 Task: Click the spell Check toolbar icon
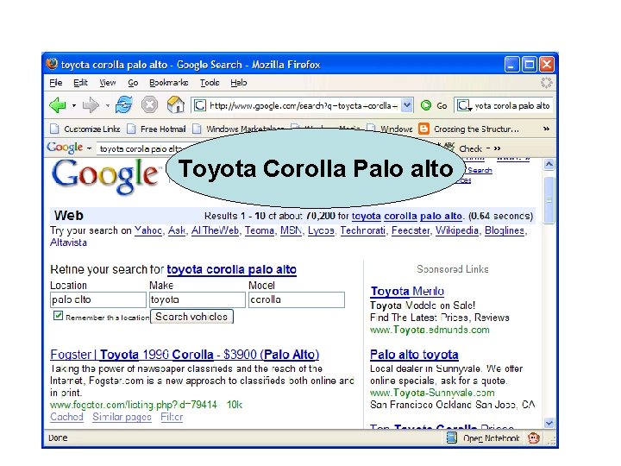tap(449, 146)
